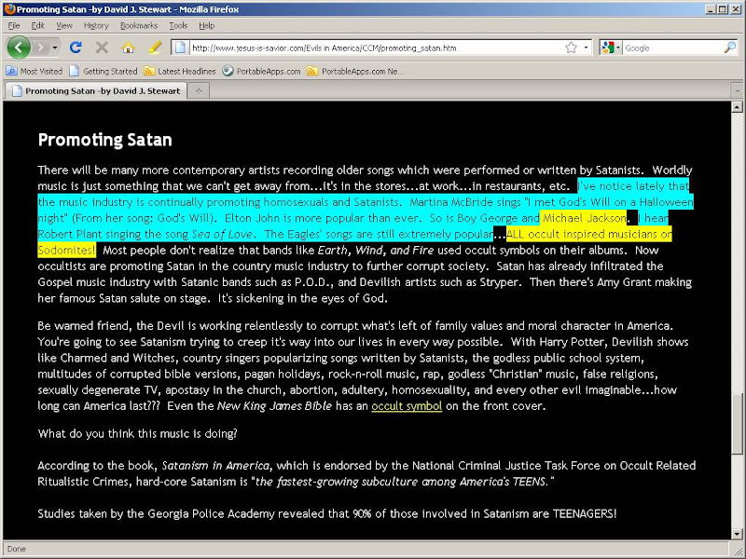
Task: Click the 'Promoting Satan' page heading
Action: click(x=104, y=140)
